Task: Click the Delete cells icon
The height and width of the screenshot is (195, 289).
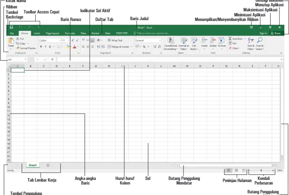Action: 213,40
